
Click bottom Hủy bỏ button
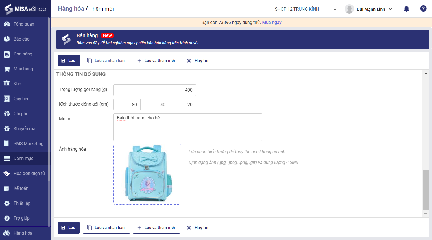pyautogui.click(x=198, y=228)
